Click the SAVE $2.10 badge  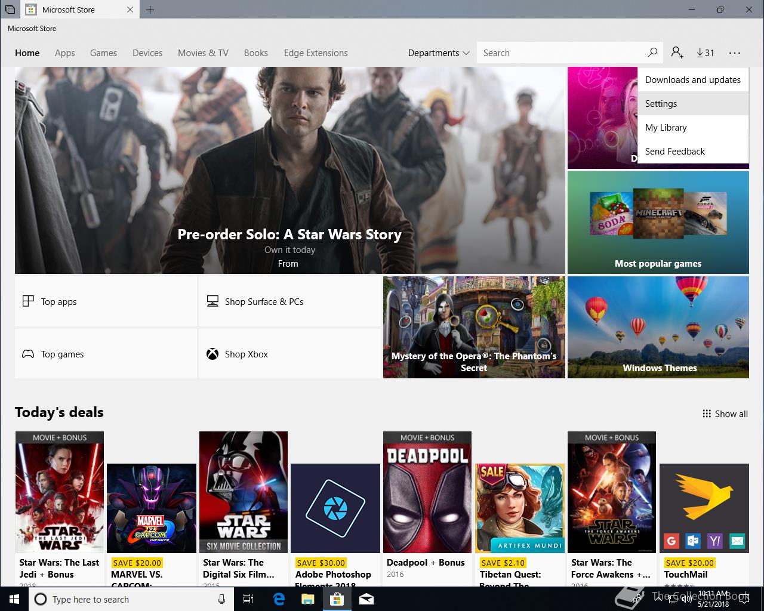[503, 562]
